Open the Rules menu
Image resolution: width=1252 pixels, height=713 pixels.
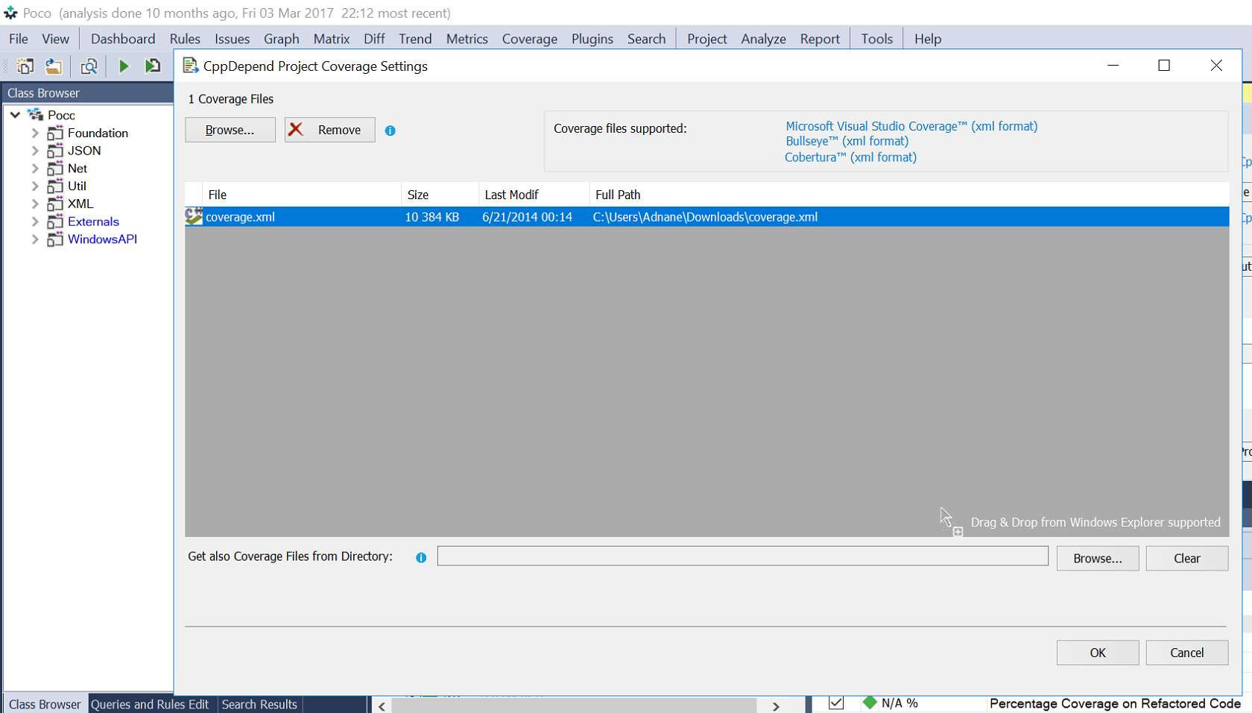click(x=185, y=39)
